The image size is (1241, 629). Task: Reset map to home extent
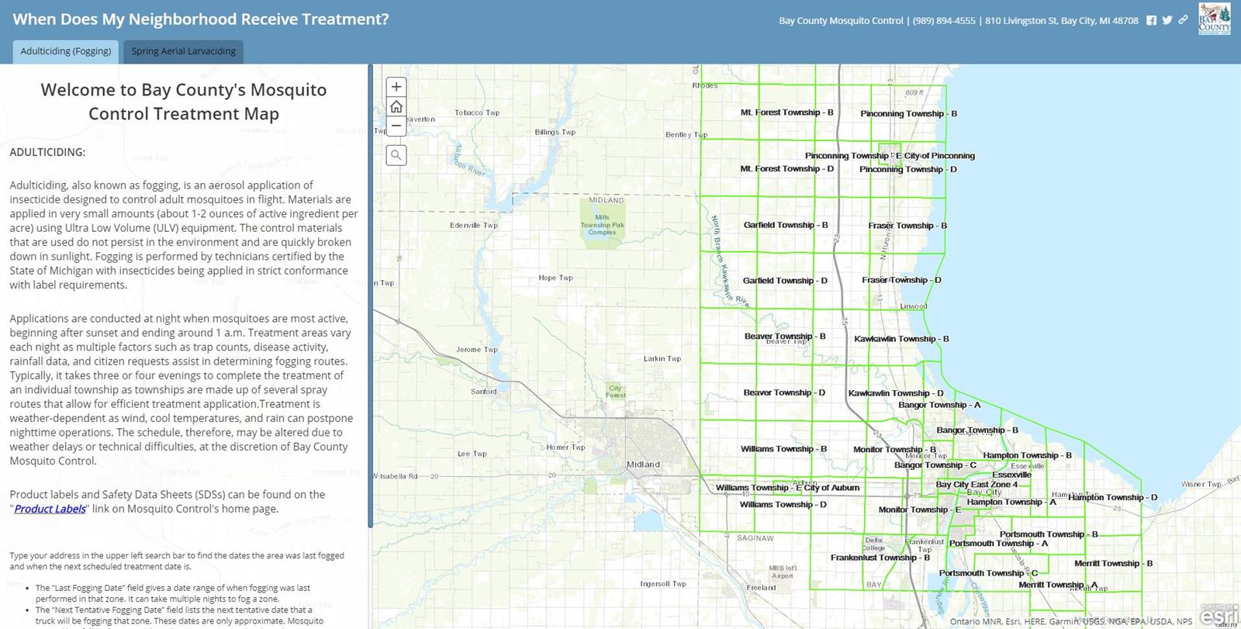click(x=396, y=106)
